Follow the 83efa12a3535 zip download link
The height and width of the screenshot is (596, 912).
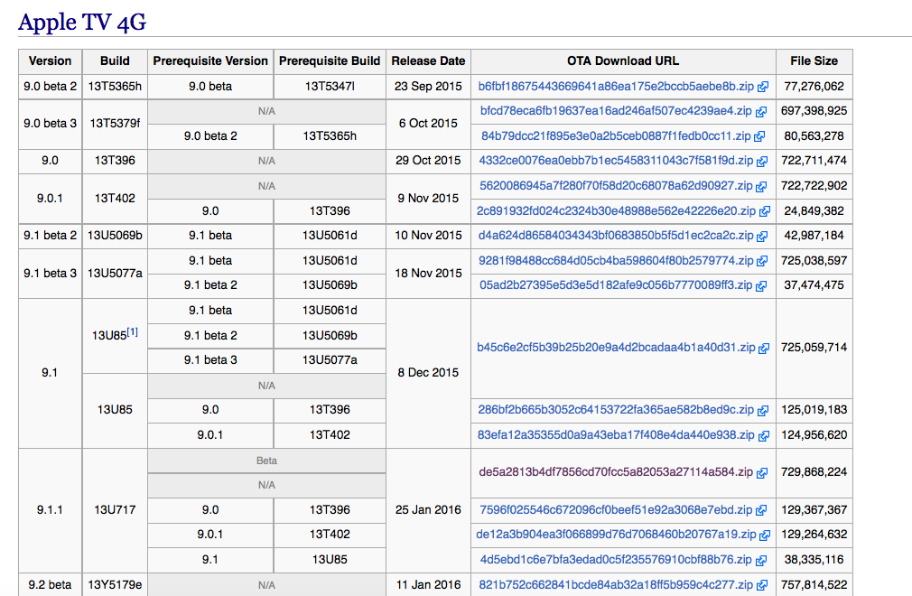point(616,434)
